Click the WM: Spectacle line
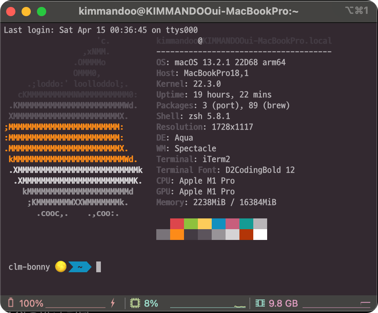Screen dimensions: 378x313 (186, 148)
